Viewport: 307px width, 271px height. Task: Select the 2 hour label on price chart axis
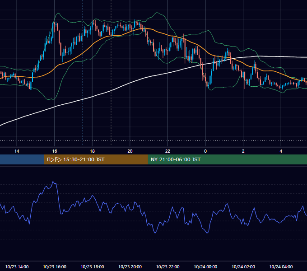tap(243, 151)
